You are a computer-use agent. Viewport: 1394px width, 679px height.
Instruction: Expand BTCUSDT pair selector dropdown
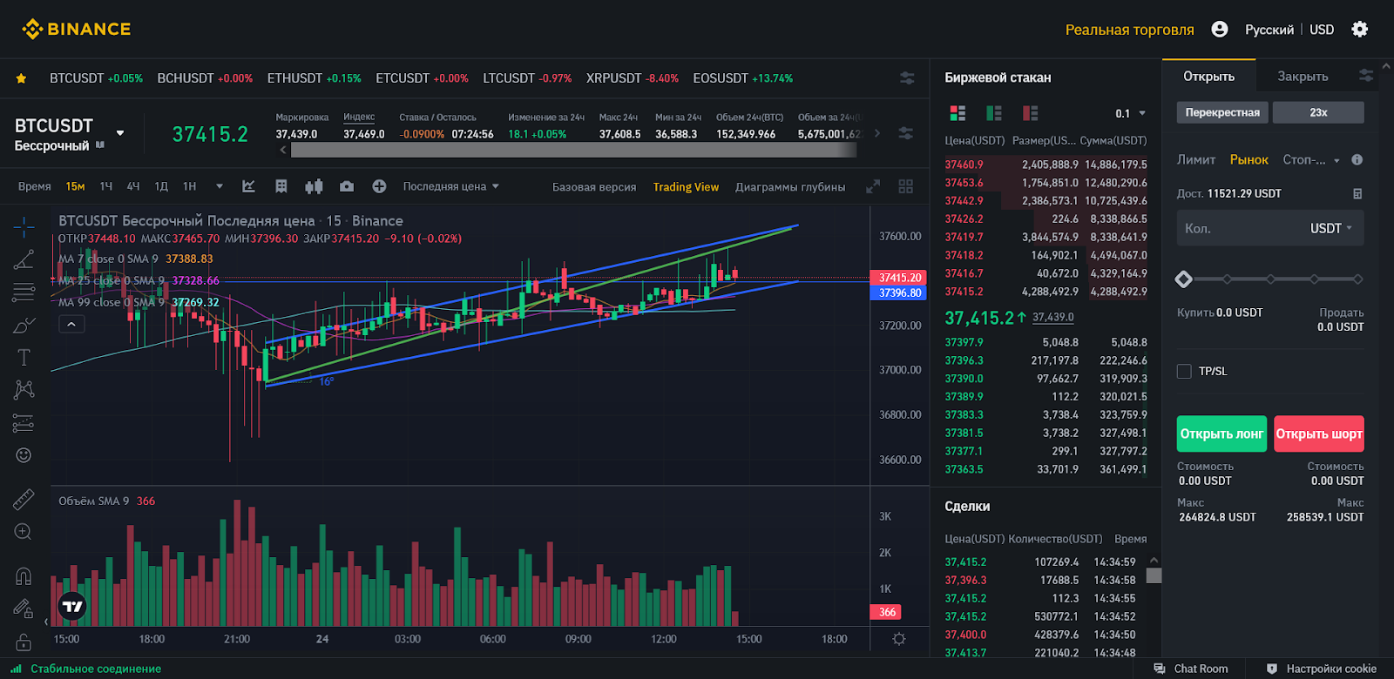pyautogui.click(x=120, y=133)
